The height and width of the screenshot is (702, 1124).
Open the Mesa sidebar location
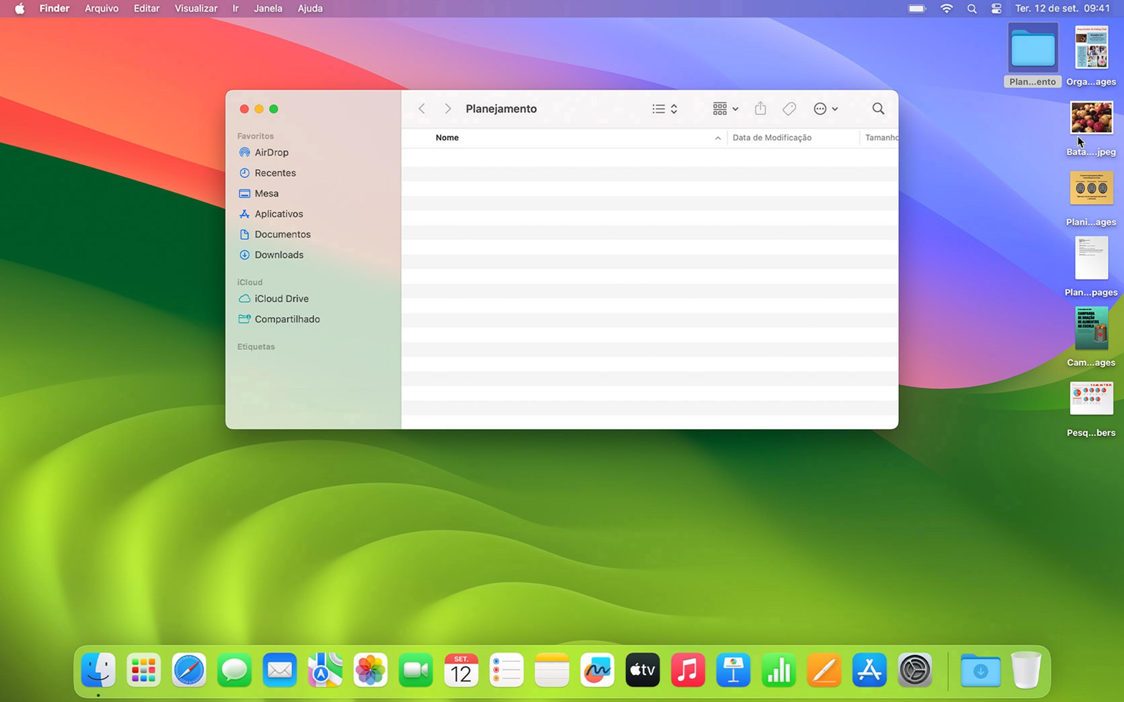pyautogui.click(x=259, y=193)
